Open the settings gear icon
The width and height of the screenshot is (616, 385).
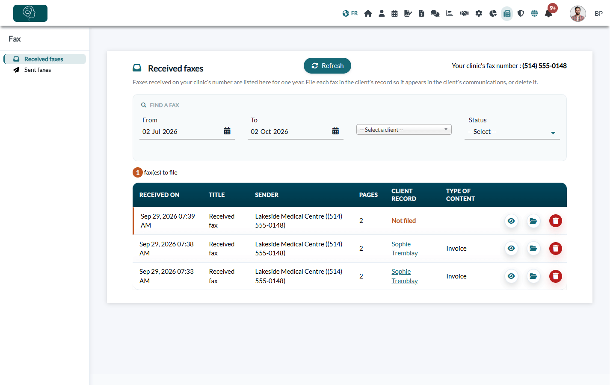[479, 13]
